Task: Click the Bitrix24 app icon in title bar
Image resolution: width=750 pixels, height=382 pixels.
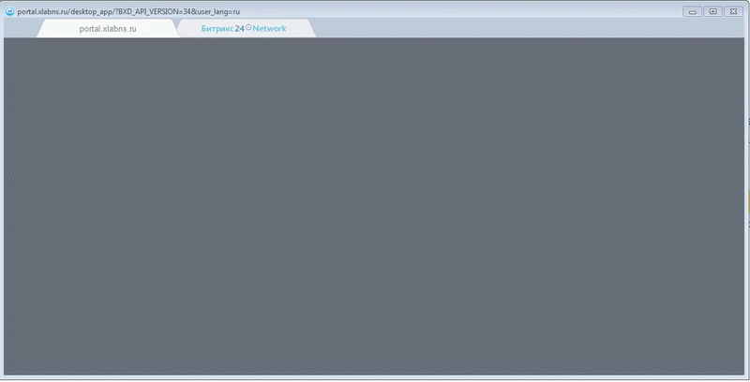Action: point(9,11)
